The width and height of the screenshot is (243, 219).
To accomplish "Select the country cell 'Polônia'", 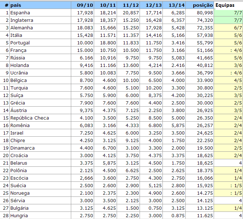I will pos(40,171).
